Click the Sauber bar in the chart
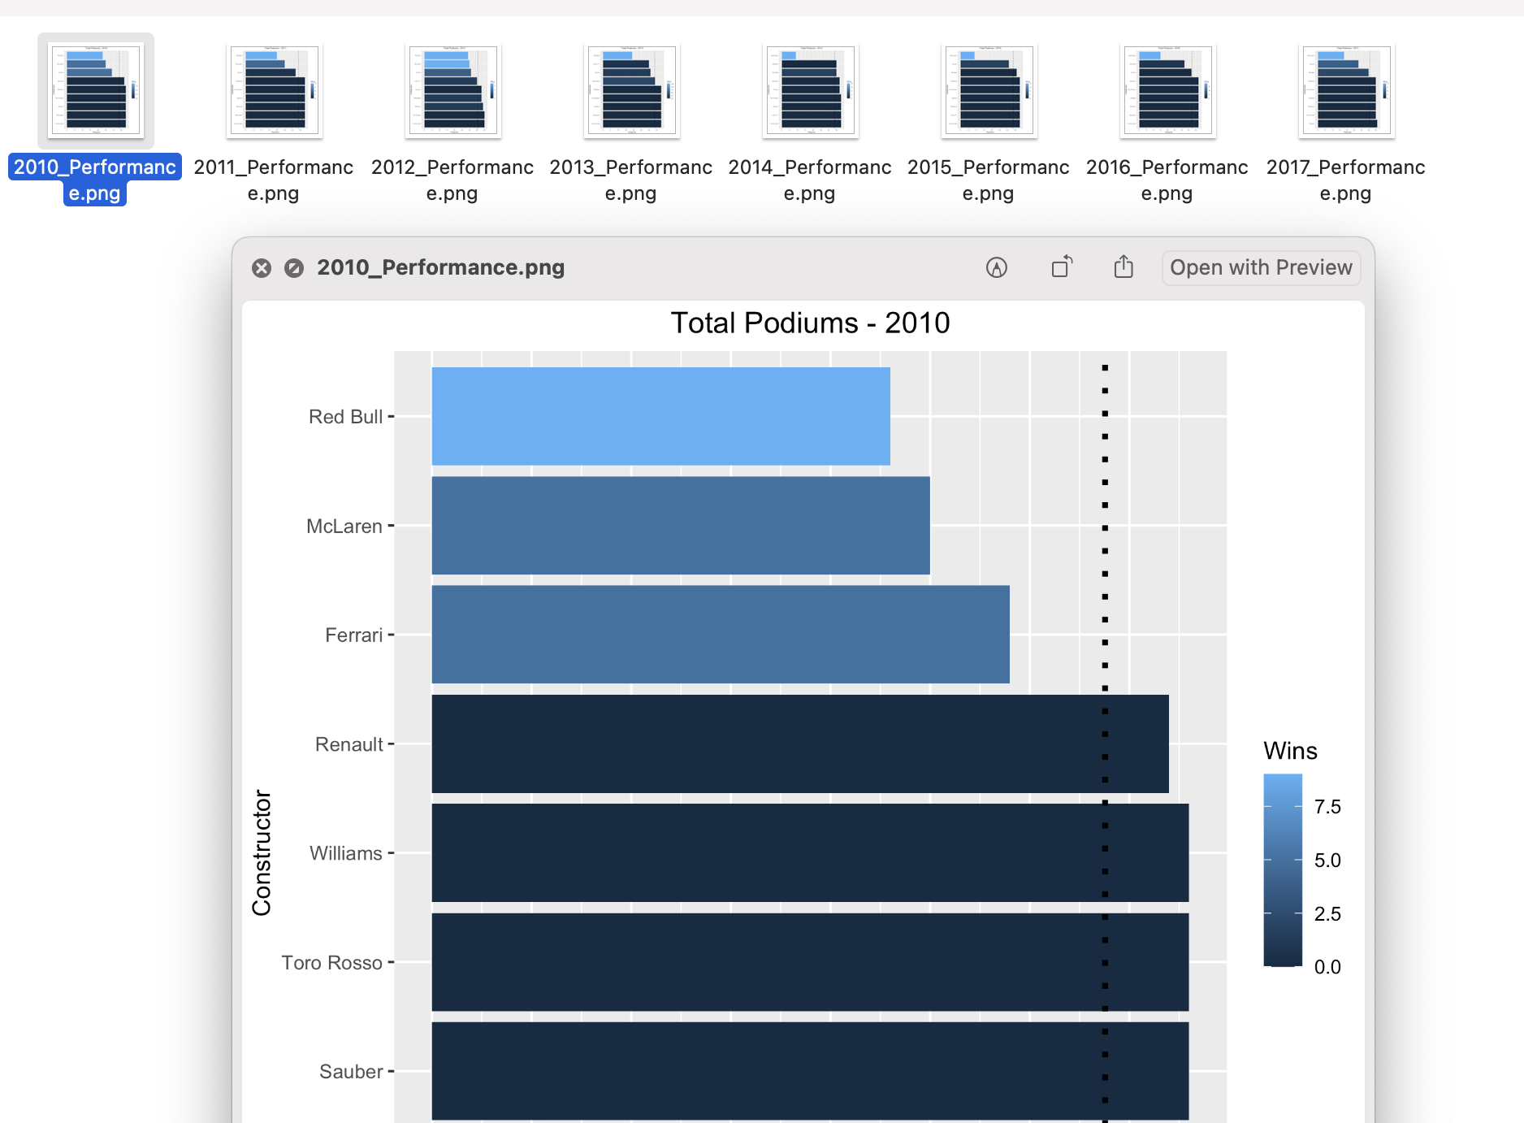Screen dimensions: 1524x1123 coord(810,1071)
